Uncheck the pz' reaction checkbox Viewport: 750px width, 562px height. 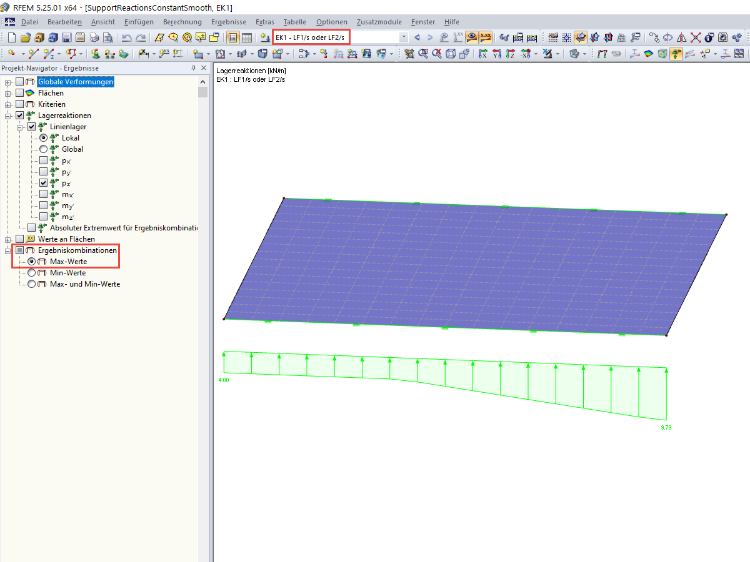click(x=44, y=183)
